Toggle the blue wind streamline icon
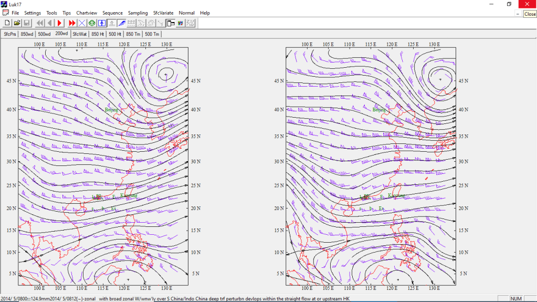This screenshot has width=537, height=302. [x=121, y=23]
